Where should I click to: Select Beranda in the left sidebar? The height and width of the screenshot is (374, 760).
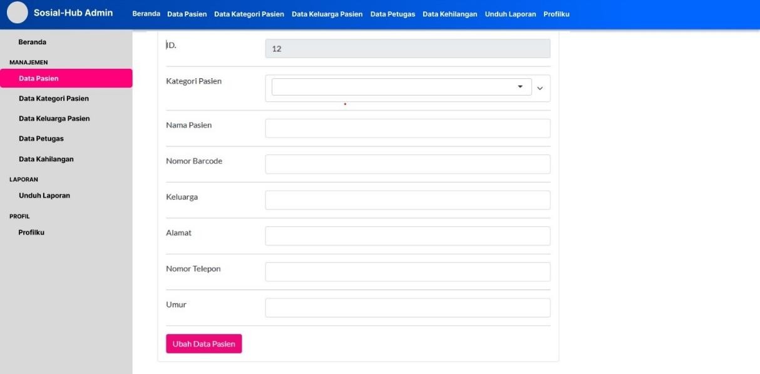[x=33, y=42]
